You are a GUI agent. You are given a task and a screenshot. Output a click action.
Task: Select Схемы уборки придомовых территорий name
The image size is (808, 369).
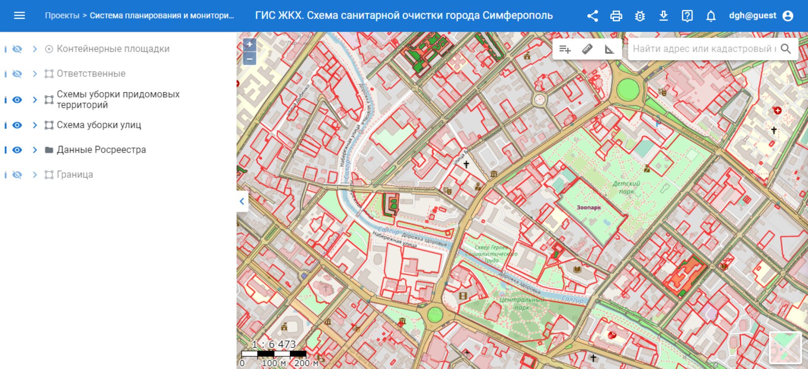(x=118, y=100)
